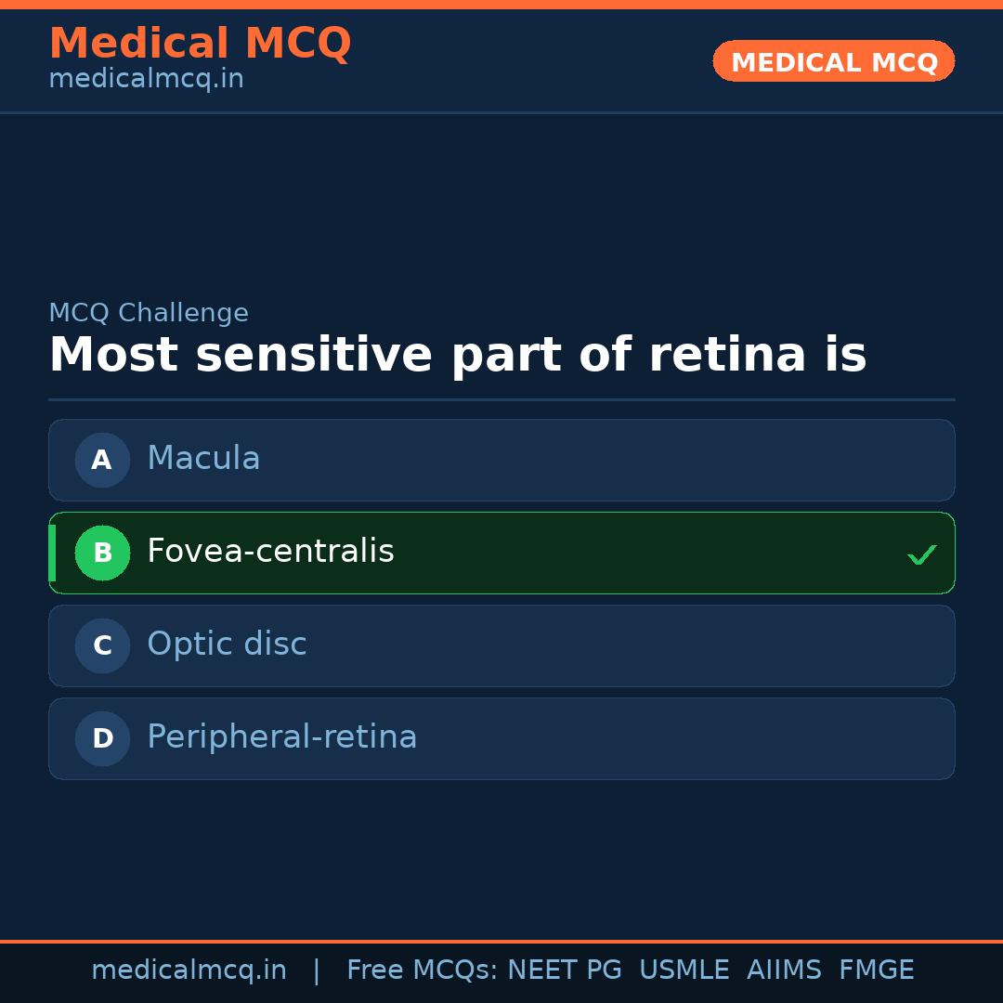This screenshot has height=1003, width=1003.
Task: Select the Fovea-centralis answer option
Action: pyautogui.click(x=501, y=553)
